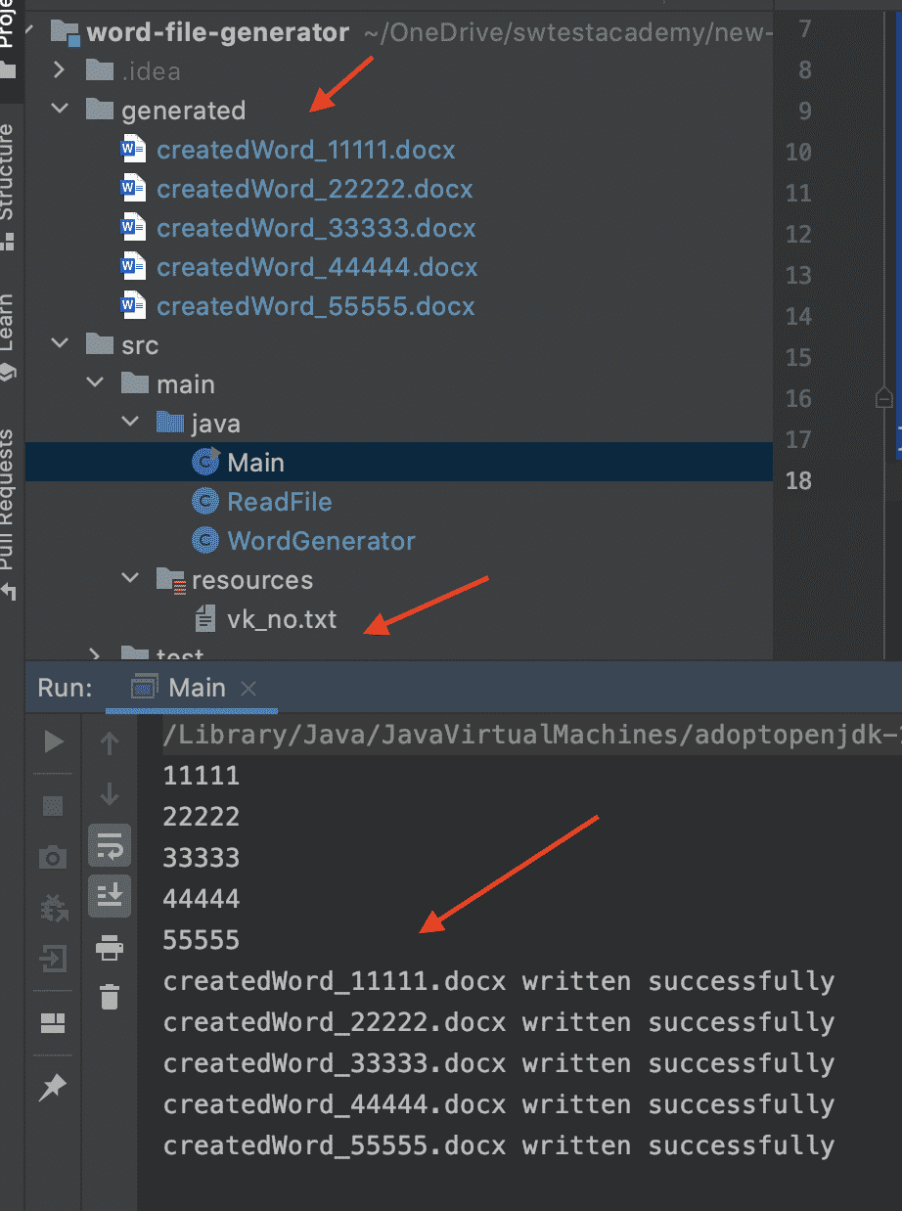Clear all console output with the trash icon
Viewport: 902px width, 1211px height.
[109, 997]
